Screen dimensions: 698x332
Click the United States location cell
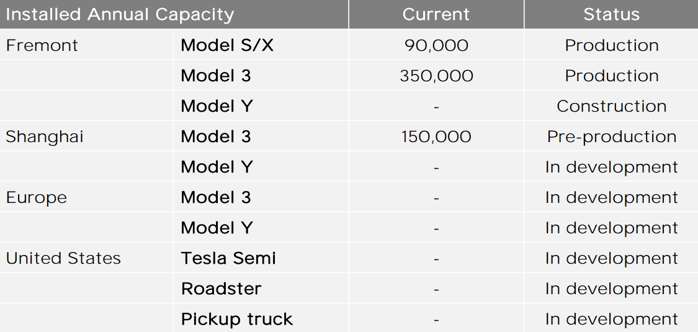(x=63, y=258)
